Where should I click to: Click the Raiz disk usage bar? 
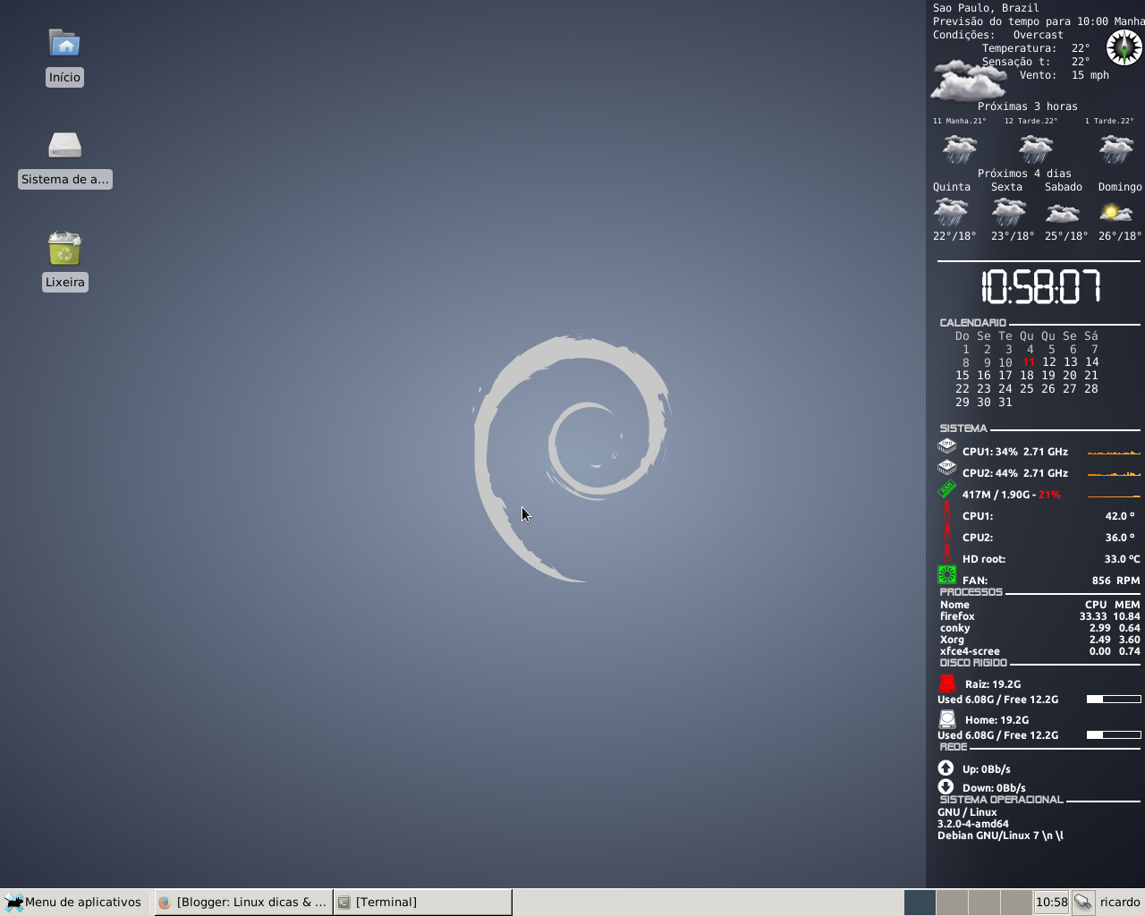tap(1114, 699)
